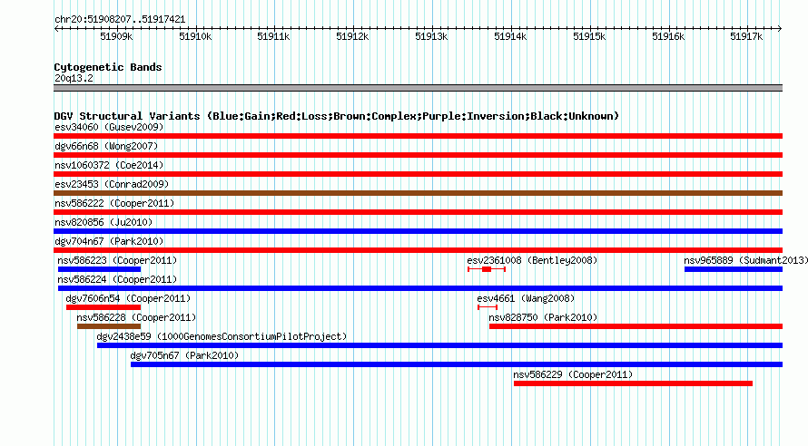Click the 51910k ruler tick label

coord(195,36)
